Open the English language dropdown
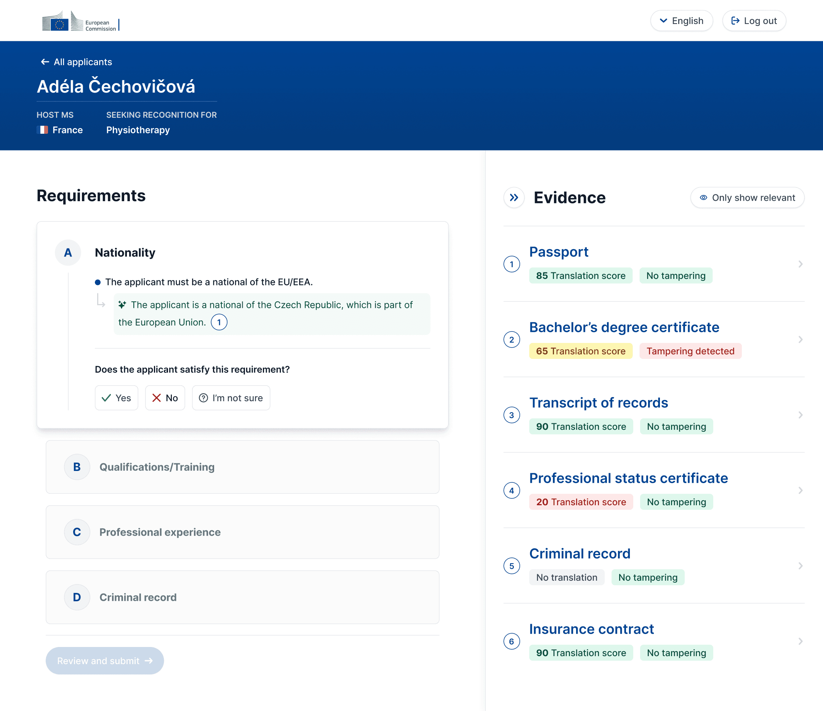Screen dimensions: 823x711 [681, 21]
